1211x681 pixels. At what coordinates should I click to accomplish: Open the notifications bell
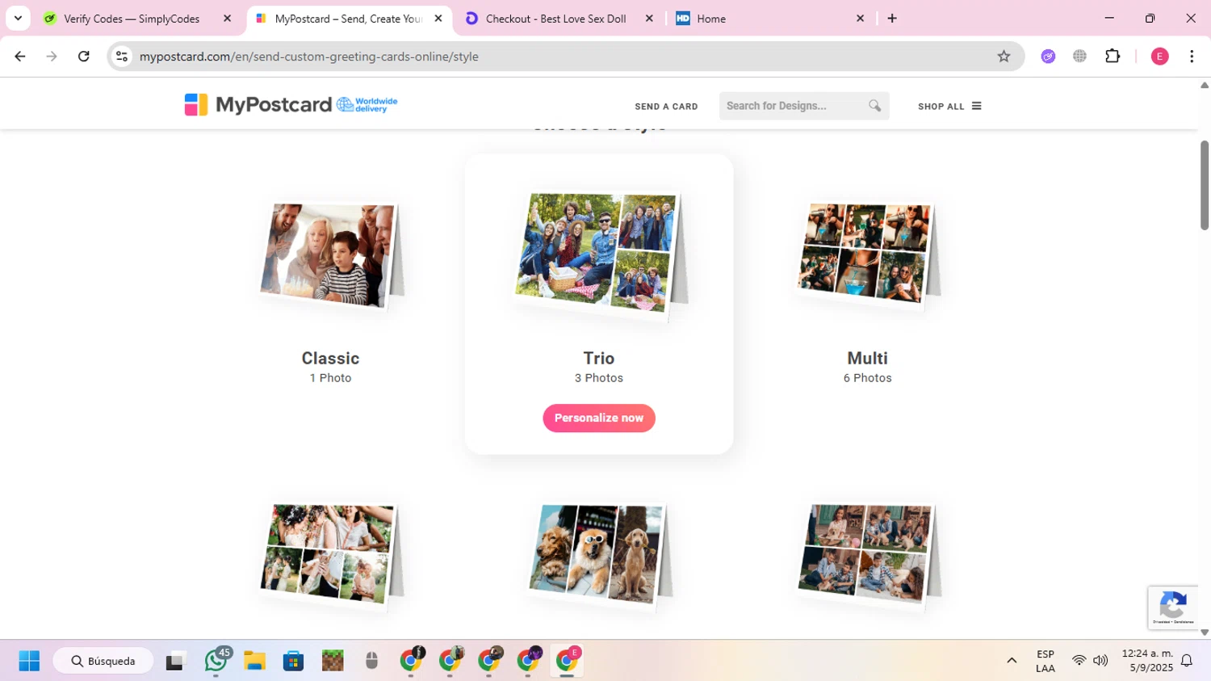click(1187, 661)
